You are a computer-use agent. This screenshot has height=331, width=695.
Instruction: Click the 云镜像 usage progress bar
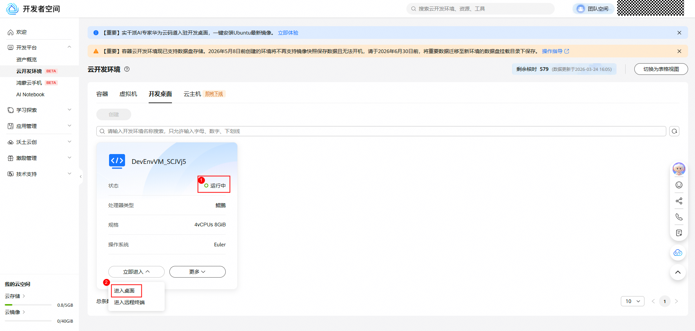[x=28, y=321]
